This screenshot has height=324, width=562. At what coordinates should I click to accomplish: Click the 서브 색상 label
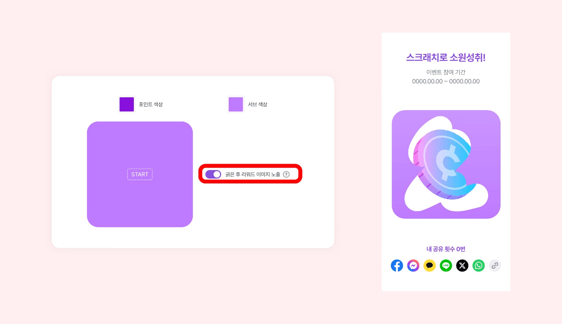tap(257, 104)
